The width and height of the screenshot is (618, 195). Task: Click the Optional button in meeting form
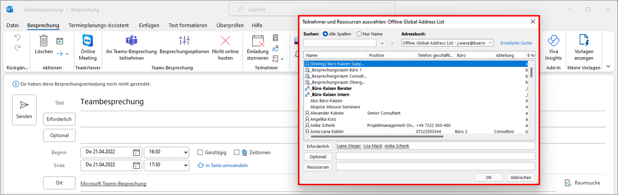[59, 135]
